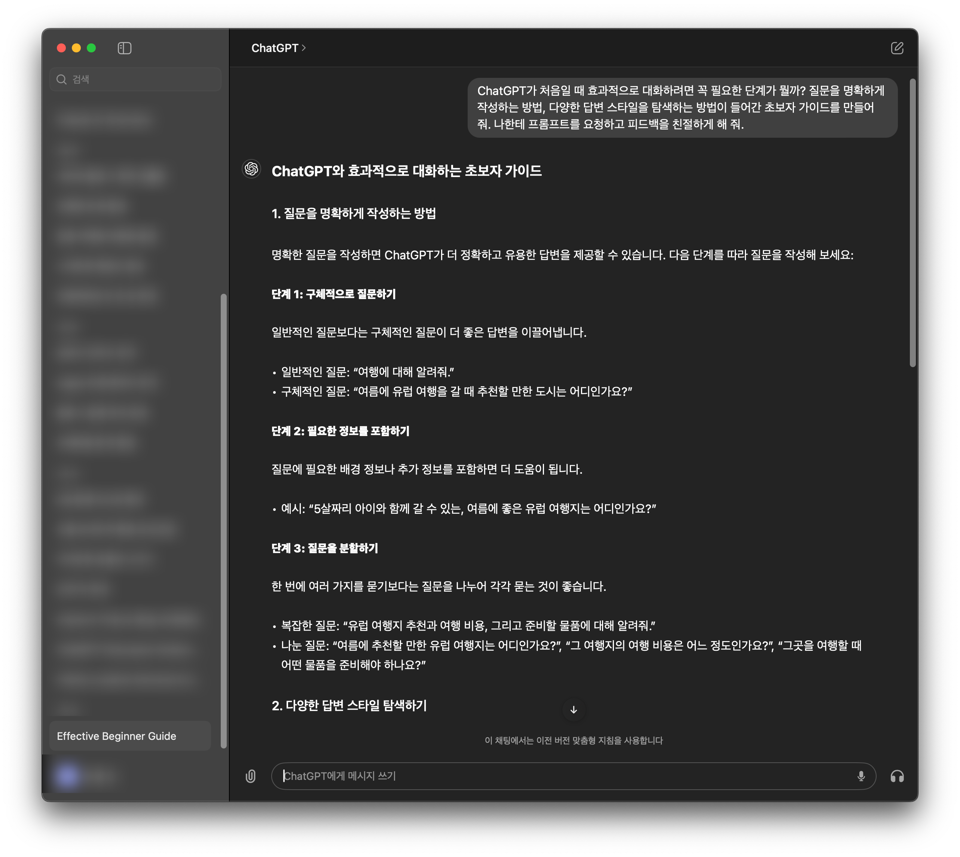Click heading '1. 질문을 명확하게 작성하는 방법'
This screenshot has width=960, height=857.
pos(354,213)
